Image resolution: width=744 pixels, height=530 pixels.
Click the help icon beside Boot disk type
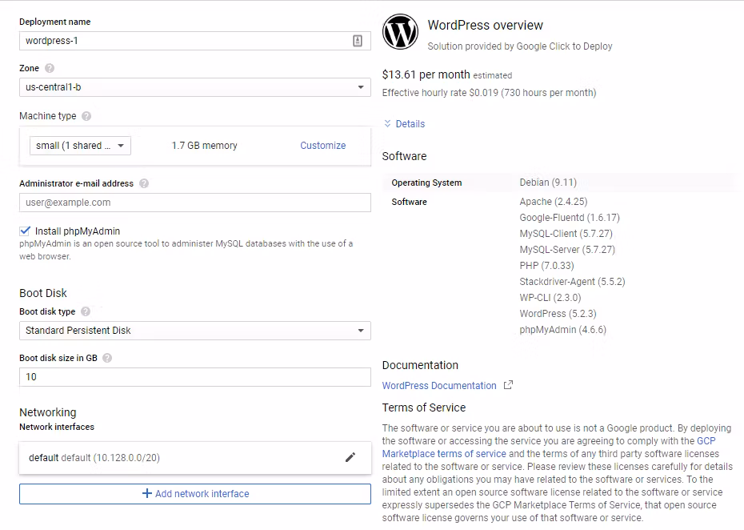(86, 311)
